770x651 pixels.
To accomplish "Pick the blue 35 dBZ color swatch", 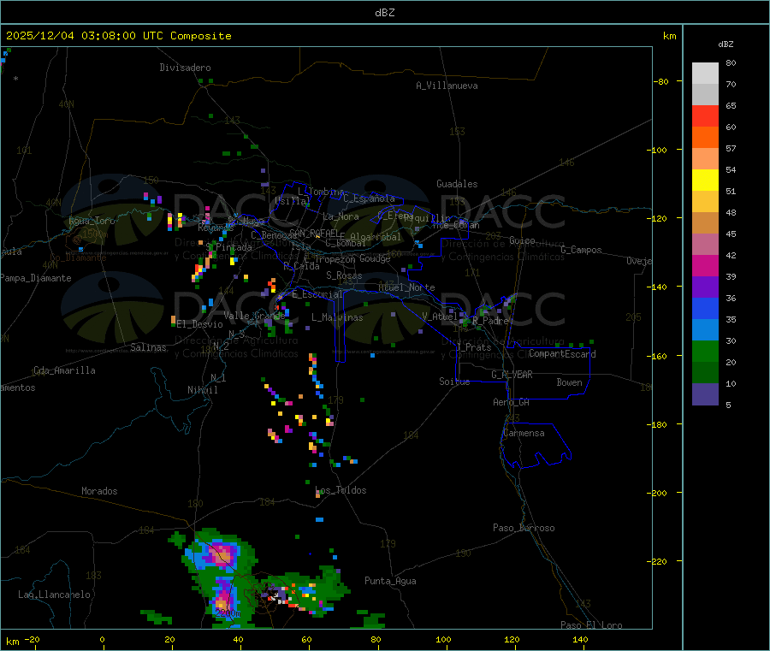I will (x=705, y=308).
